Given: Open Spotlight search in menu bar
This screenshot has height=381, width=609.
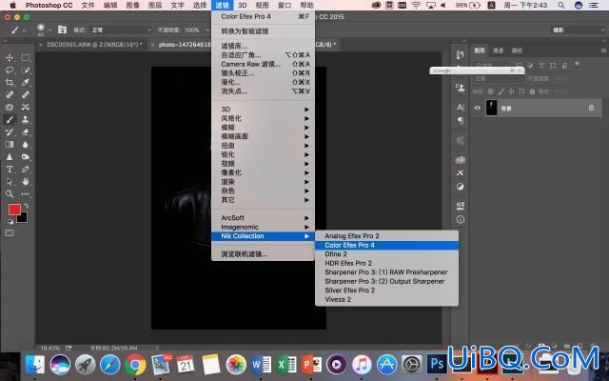Looking at the screenshot, I should pyautogui.click(x=561, y=5).
